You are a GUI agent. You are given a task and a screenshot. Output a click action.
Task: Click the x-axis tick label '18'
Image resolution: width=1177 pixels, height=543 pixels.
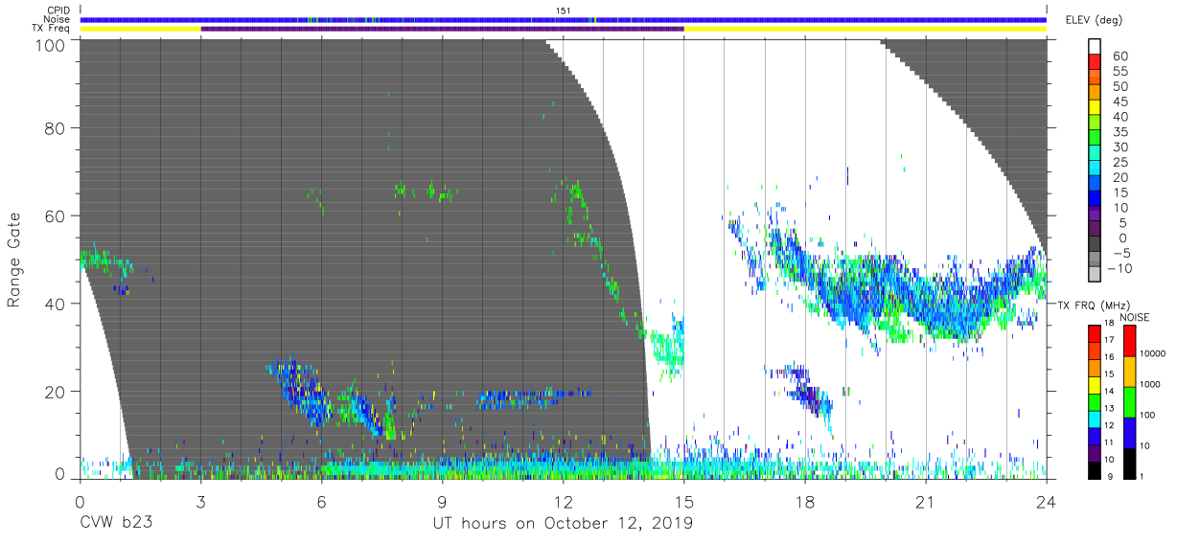(804, 502)
